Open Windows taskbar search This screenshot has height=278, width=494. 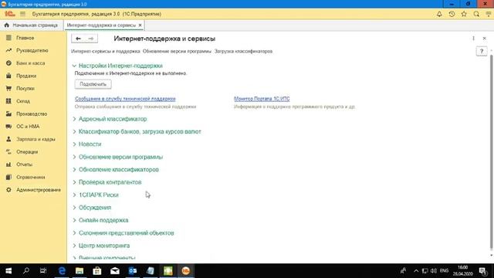pyautogui.click(x=26, y=271)
